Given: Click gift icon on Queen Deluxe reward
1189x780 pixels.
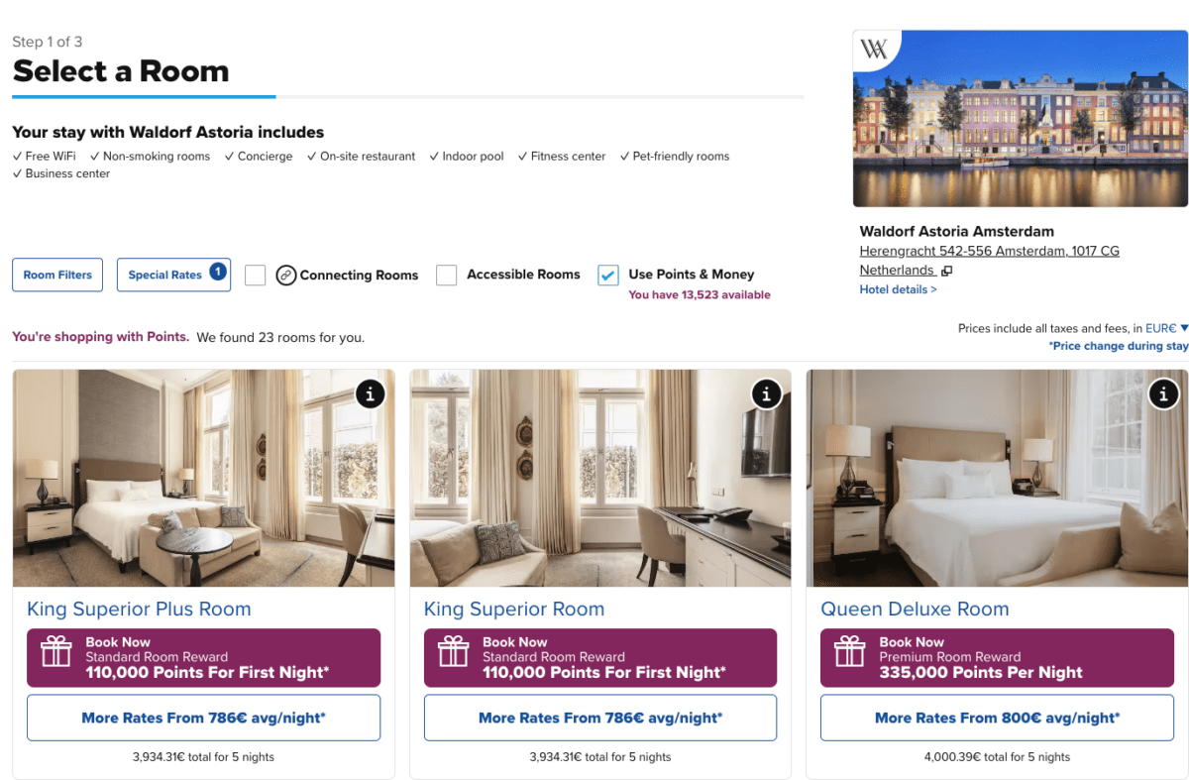Looking at the screenshot, I should (849, 652).
